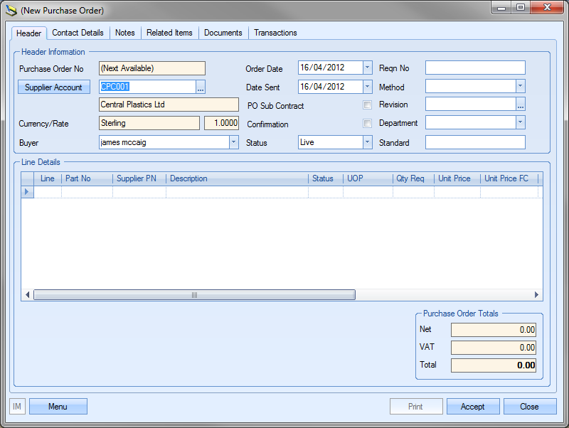The image size is (569, 428).
Task: Enable the Confirmation checkbox
Action: [367, 124]
